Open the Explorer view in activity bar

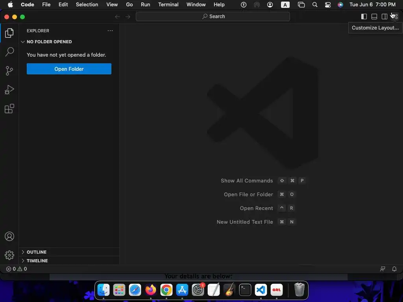(9, 33)
